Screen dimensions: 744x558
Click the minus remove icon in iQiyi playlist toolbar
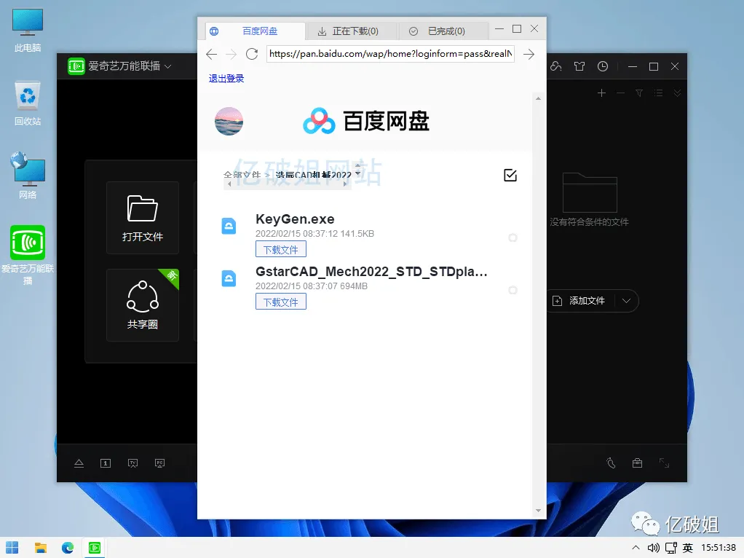click(x=621, y=93)
